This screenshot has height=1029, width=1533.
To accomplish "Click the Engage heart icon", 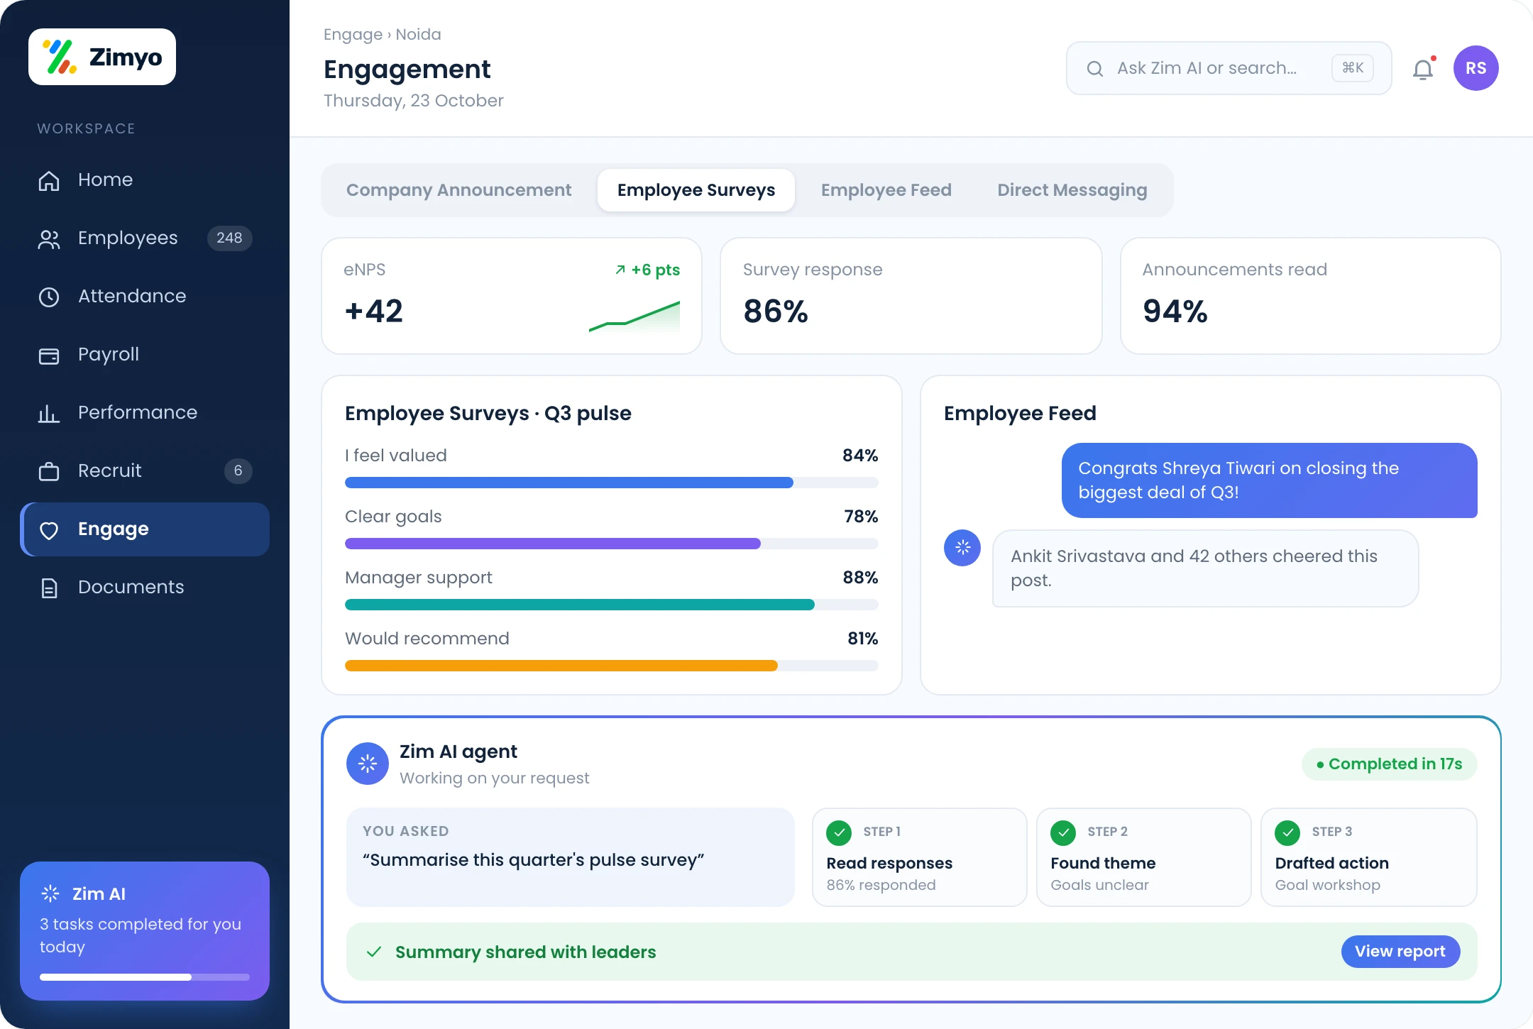I will pos(49,530).
